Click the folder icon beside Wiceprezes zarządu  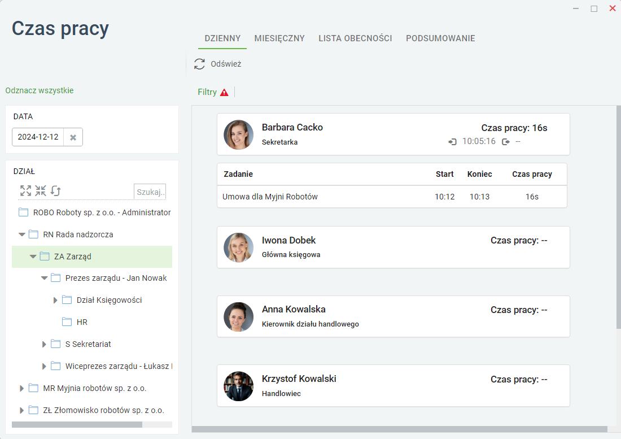point(56,366)
